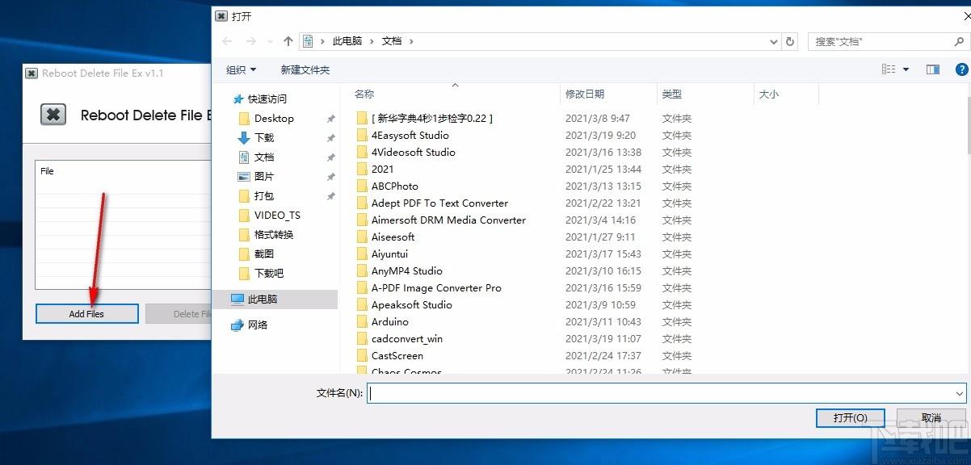
Task: Go up one folder level arrow
Action: (288, 41)
